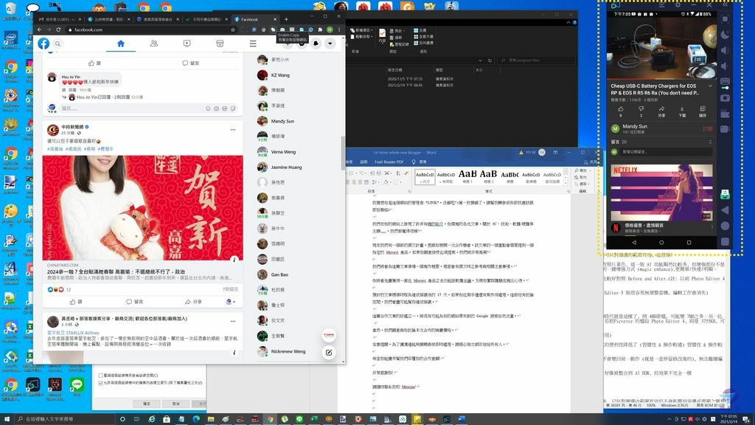Reload the page in Chrome
755x425 pixels.
tap(58, 30)
